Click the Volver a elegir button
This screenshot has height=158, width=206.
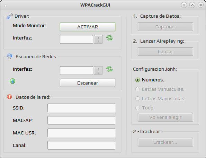(165, 117)
